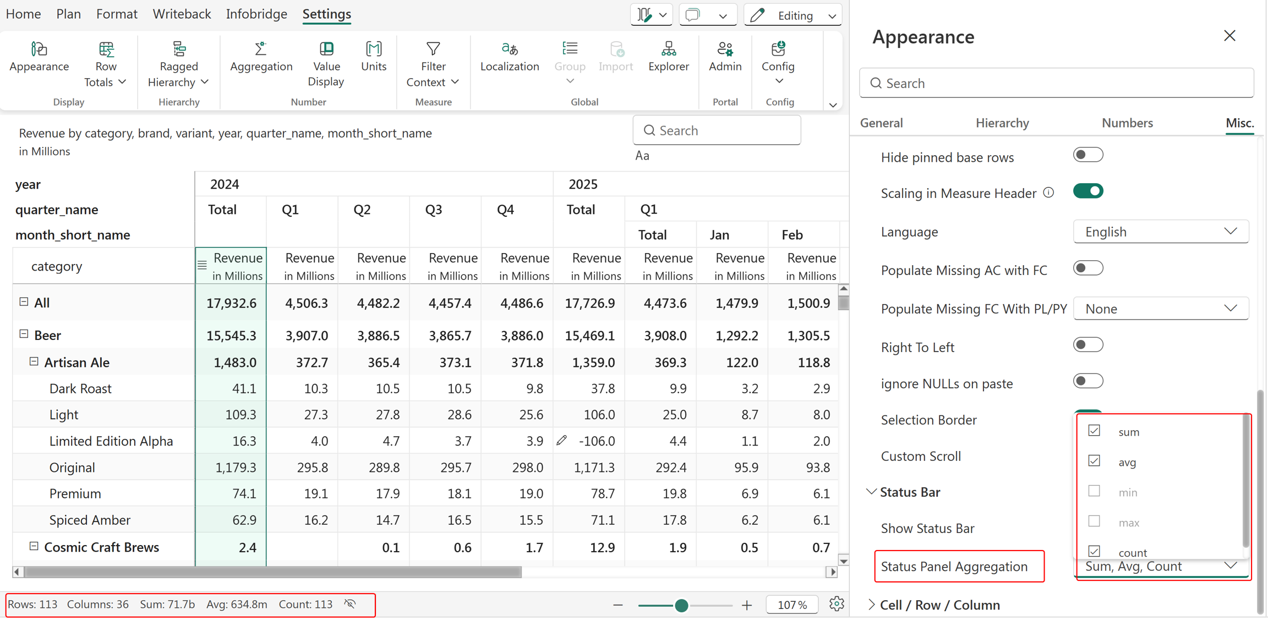Select the Localization icon
The width and height of the screenshot is (1268, 621).
[x=510, y=49]
